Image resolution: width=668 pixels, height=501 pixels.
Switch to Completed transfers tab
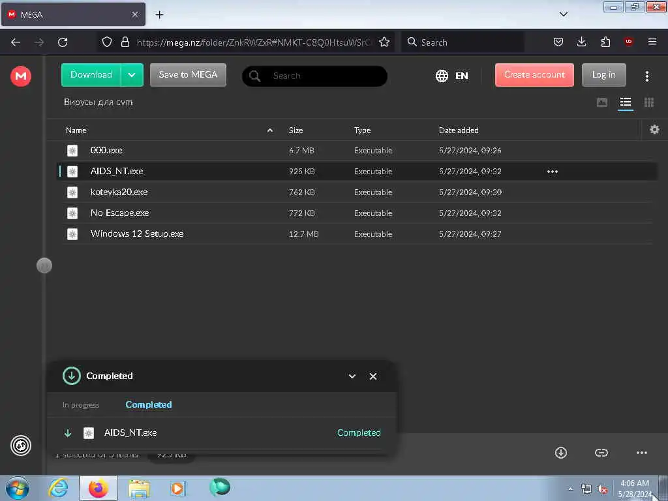(x=148, y=404)
